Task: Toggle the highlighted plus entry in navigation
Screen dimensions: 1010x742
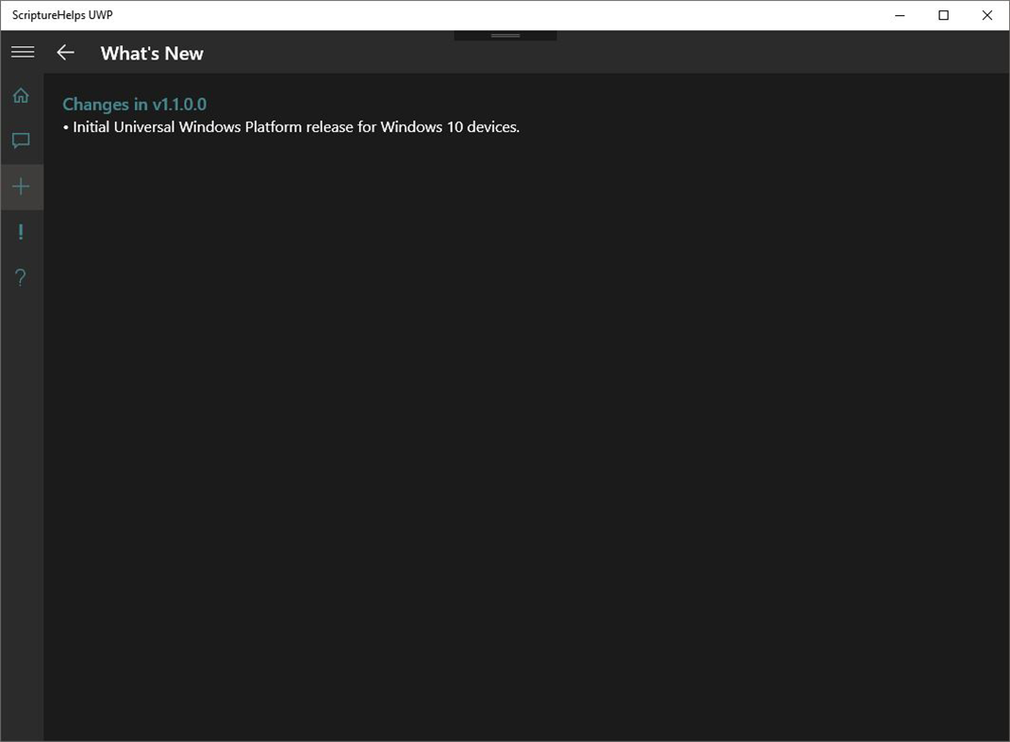Action: click(21, 186)
